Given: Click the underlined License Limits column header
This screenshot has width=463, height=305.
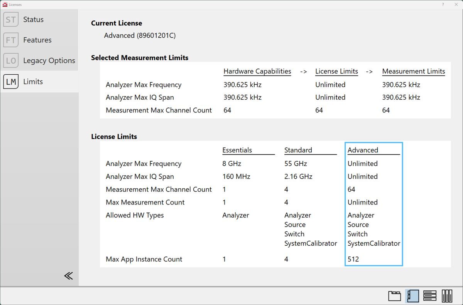Looking at the screenshot, I should point(336,71).
